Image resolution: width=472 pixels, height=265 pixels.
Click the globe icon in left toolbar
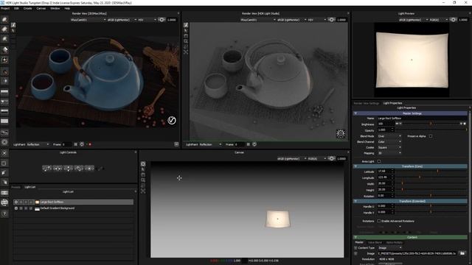click(4, 203)
